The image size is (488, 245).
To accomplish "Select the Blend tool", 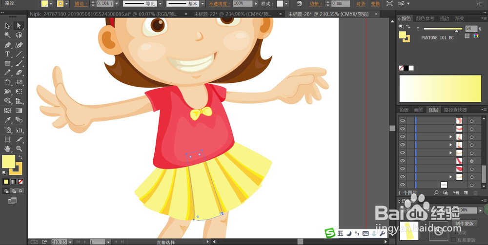I will (19, 120).
